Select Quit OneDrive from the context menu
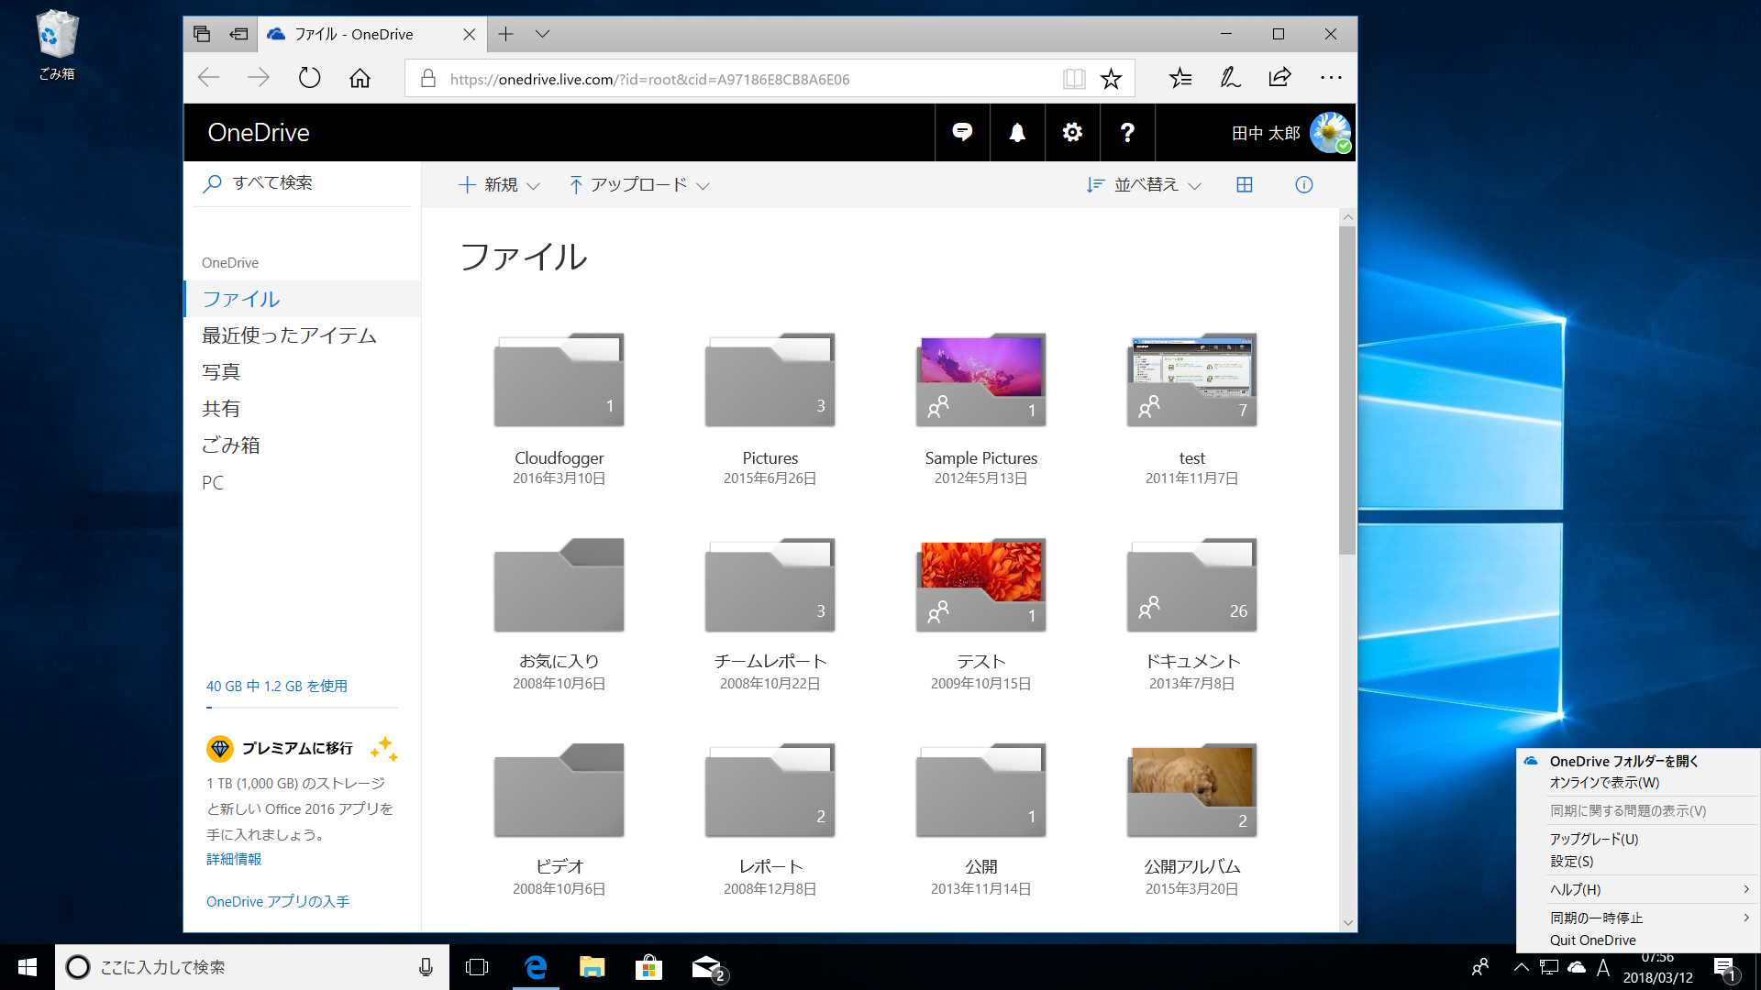The height and width of the screenshot is (990, 1761). tap(1592, 940)
